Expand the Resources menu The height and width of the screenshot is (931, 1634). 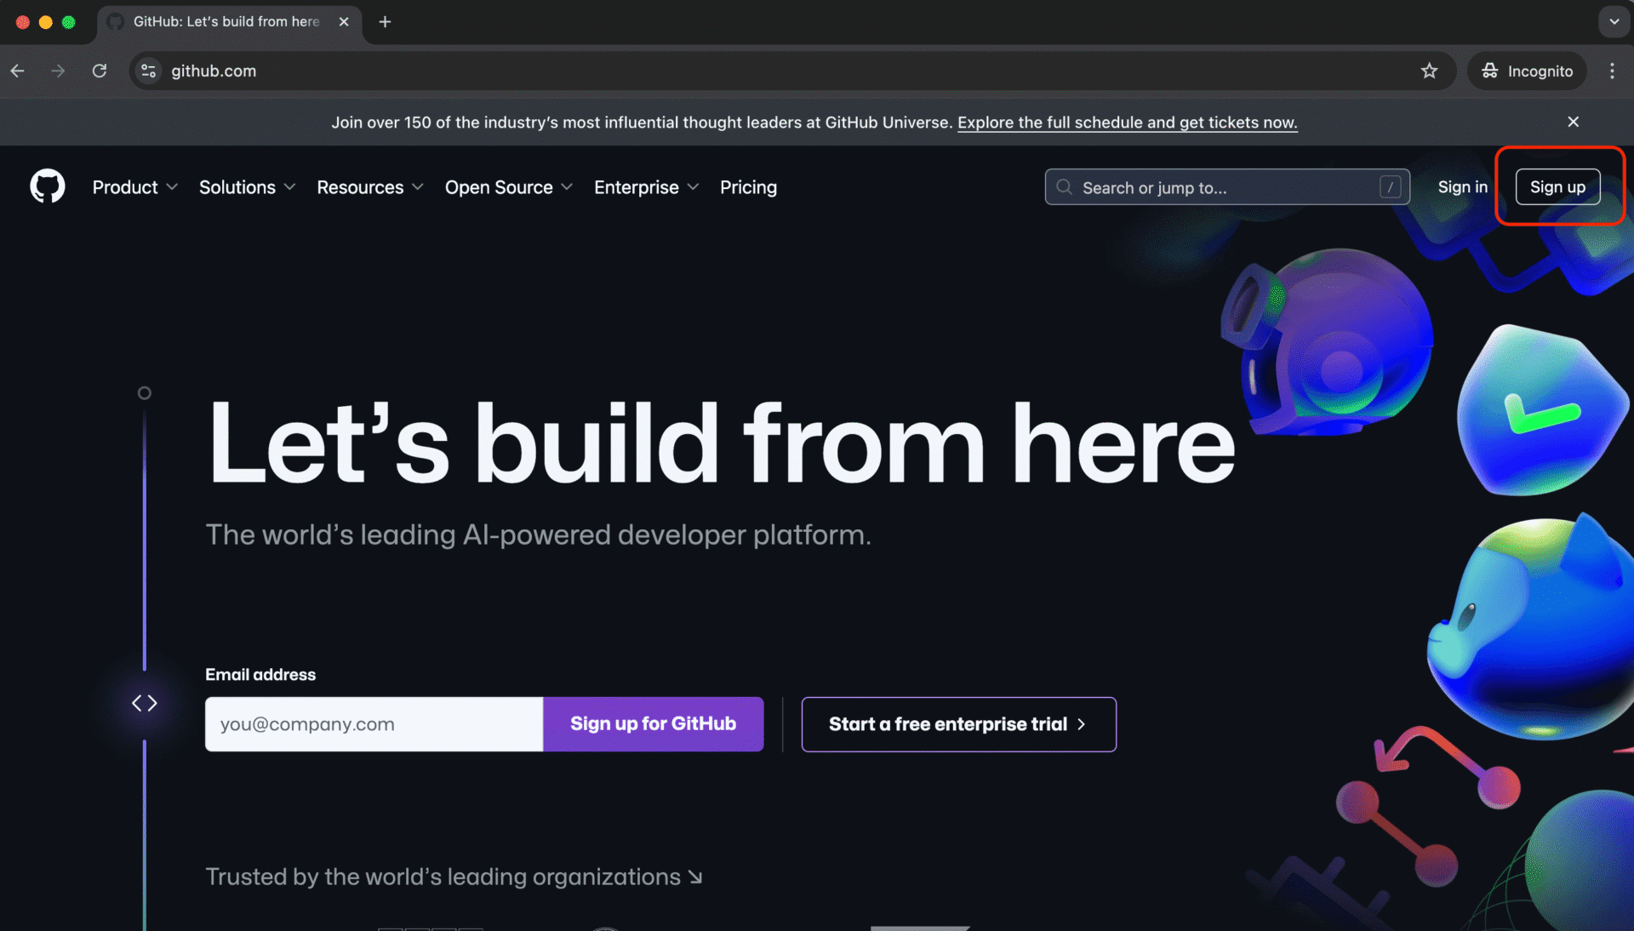tap(370, 187)
